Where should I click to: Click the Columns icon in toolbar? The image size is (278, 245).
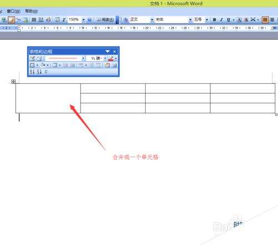34,19
